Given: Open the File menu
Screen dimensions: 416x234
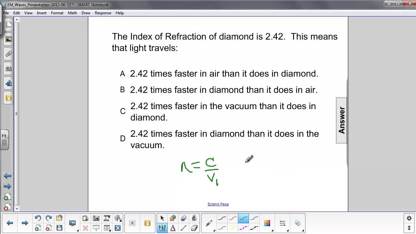Looking at the screenshot, I should (6, 13).
